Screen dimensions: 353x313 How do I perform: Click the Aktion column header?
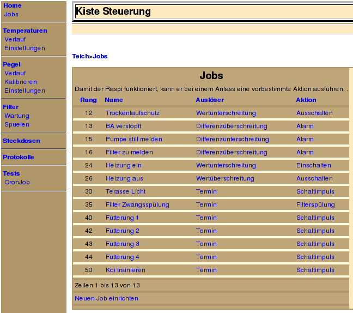click(306, 100)
